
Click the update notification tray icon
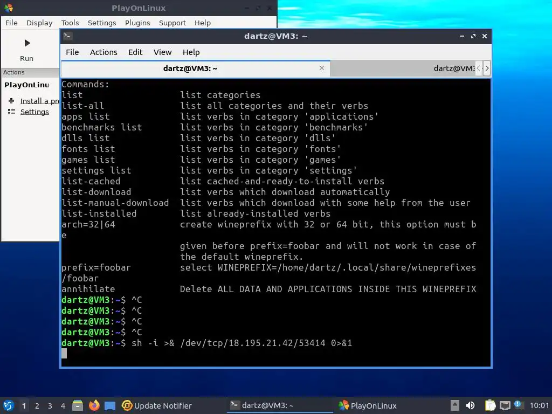pyautogui.click(x=519, y=405)
